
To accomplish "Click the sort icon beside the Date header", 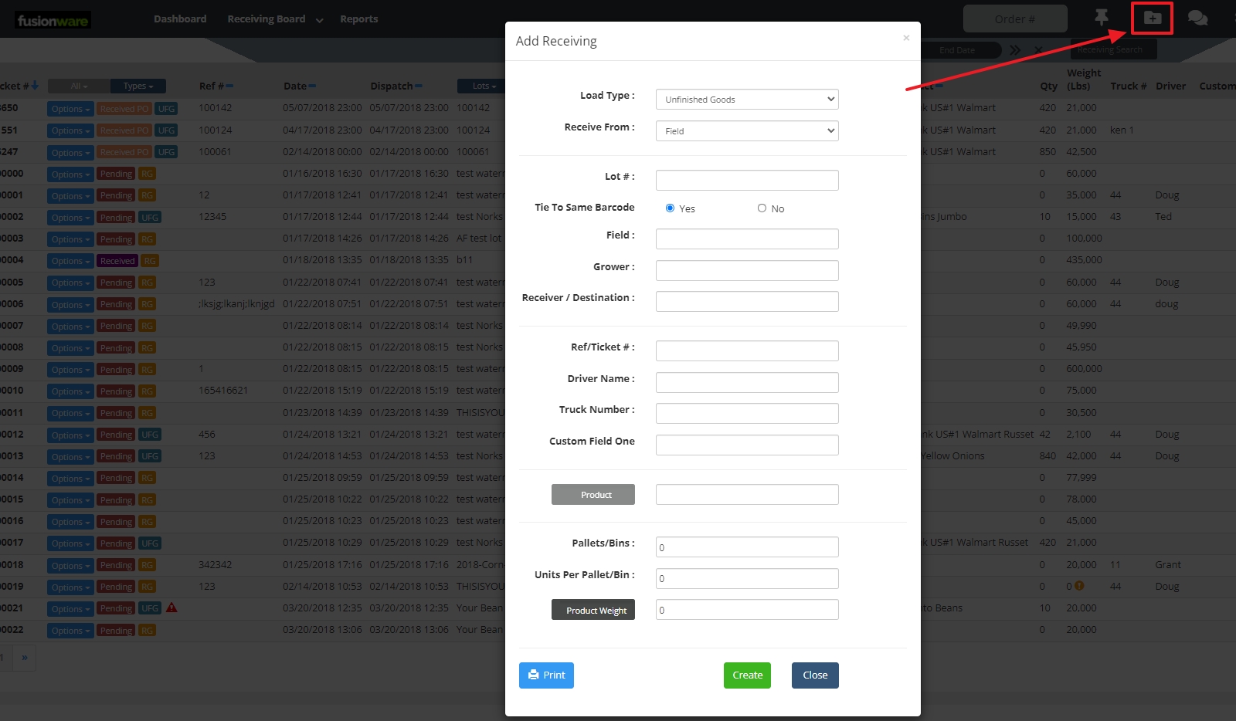I will [311, 86].
